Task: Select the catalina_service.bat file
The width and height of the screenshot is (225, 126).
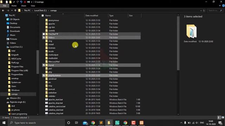Action: click(x=57, y=106)
